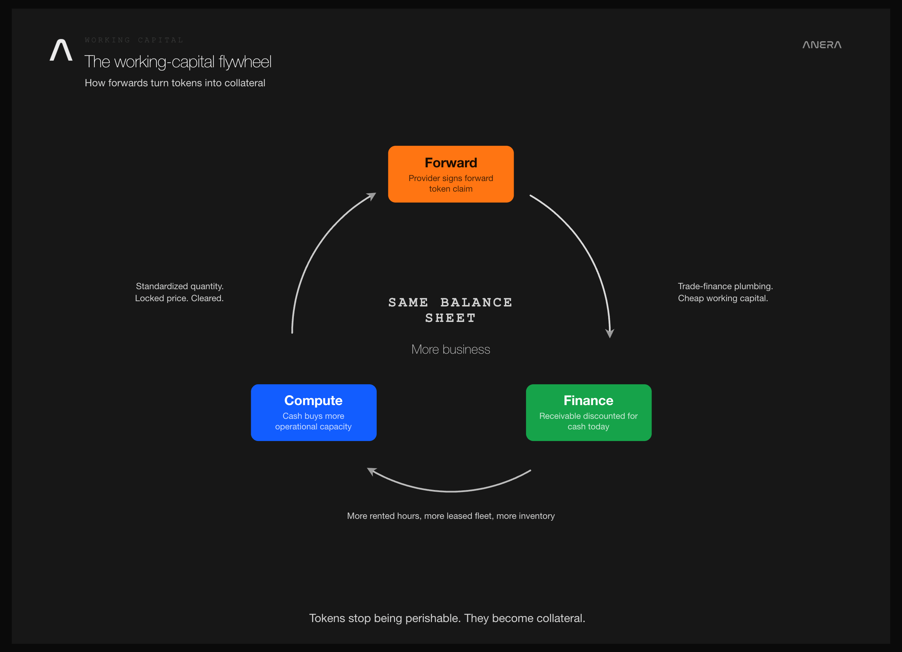902x652 pixels.
Task: Click 'Provider signs forward token claim' text
Action: 451,183
